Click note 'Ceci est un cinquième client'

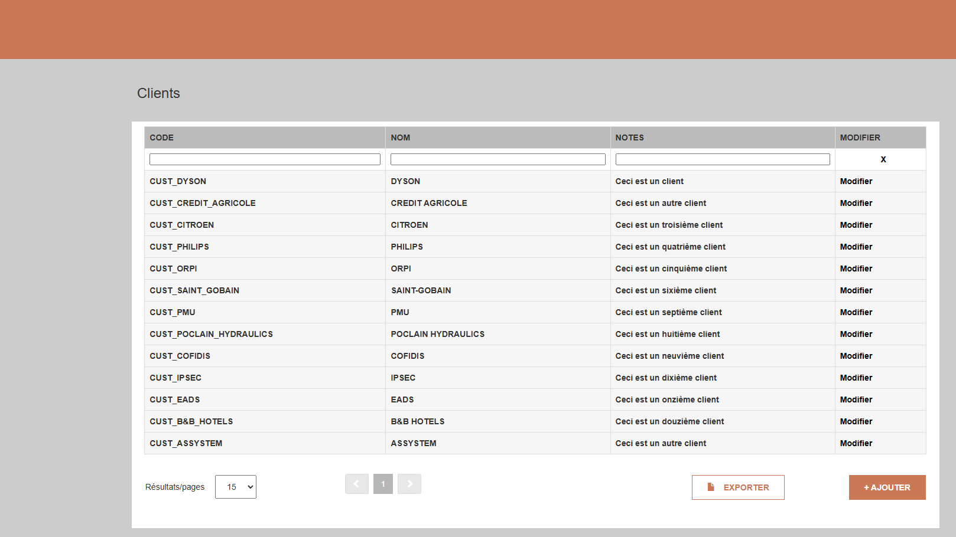[671, 268]
